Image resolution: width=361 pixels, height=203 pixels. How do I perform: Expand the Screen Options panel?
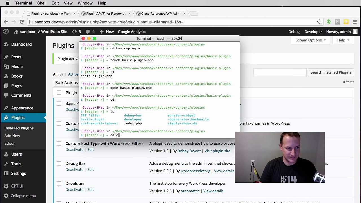click(311, 40)
